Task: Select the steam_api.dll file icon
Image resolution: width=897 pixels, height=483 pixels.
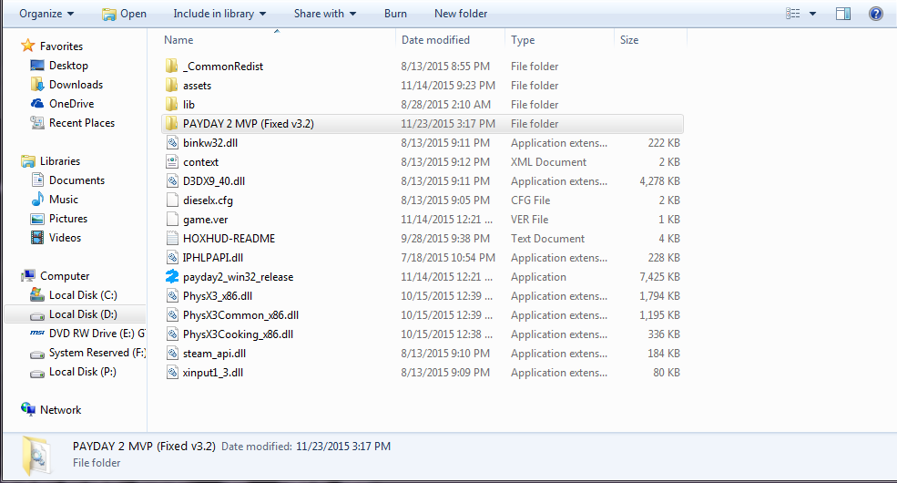Action: (172, 353)
